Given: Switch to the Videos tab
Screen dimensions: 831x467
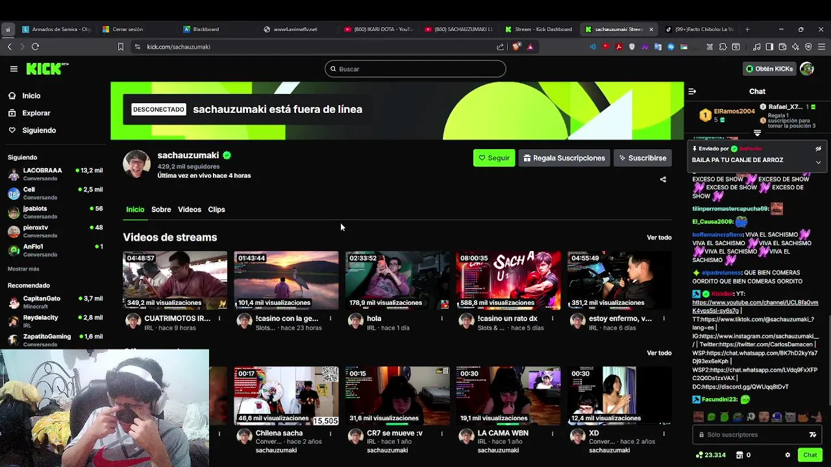Looking at the screenshot, I should [x=190, y=210].
